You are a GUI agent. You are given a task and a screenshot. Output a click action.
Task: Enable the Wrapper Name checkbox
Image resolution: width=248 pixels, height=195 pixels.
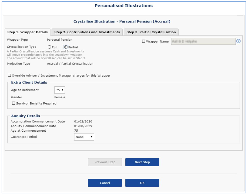point(143,41)
